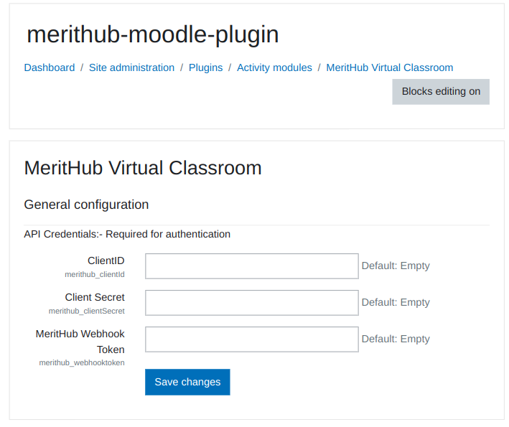Click the Client Secret label
Screen dimensions: 509x427
tap(95, 297)
